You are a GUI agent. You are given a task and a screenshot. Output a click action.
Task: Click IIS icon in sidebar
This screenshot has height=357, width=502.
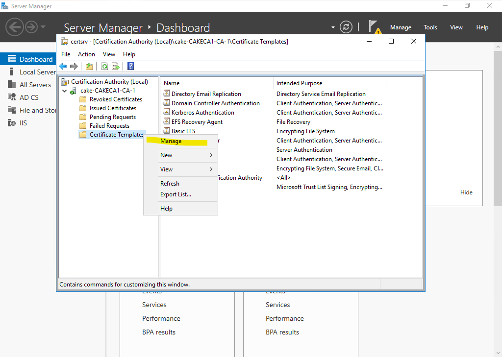tap(12, 123)
